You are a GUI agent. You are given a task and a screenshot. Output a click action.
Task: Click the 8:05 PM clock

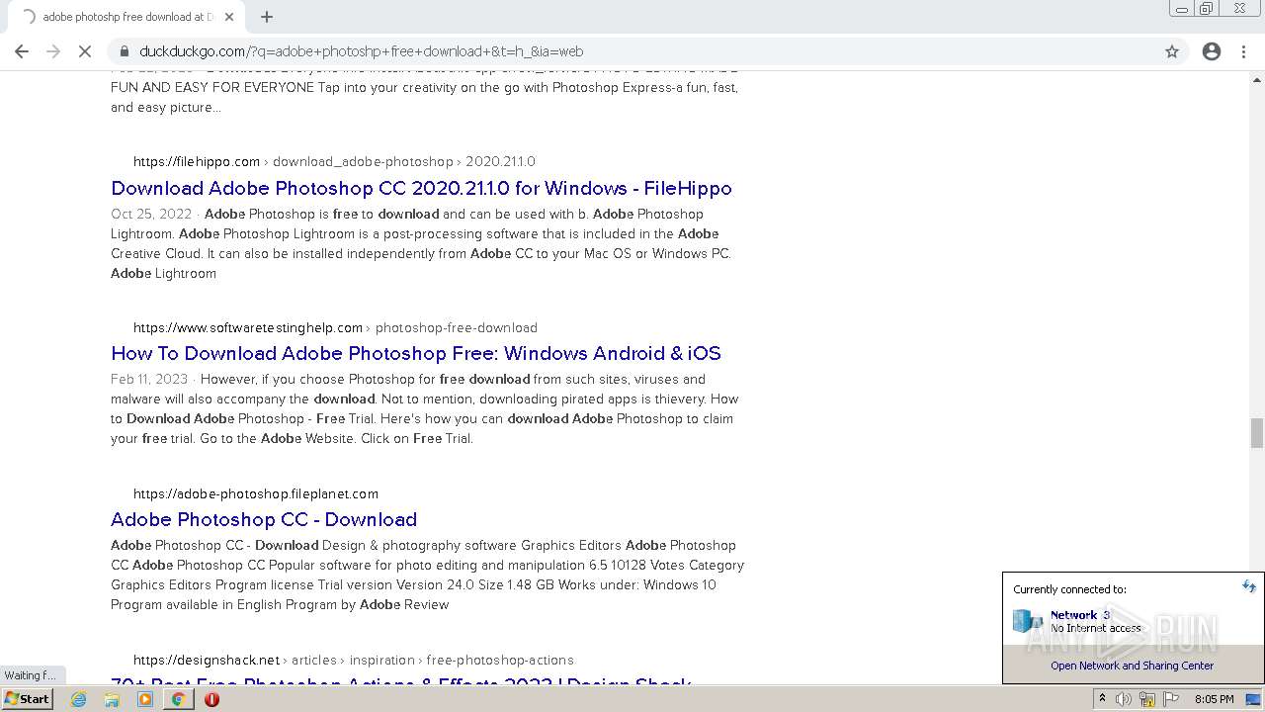coord(1214,699)
